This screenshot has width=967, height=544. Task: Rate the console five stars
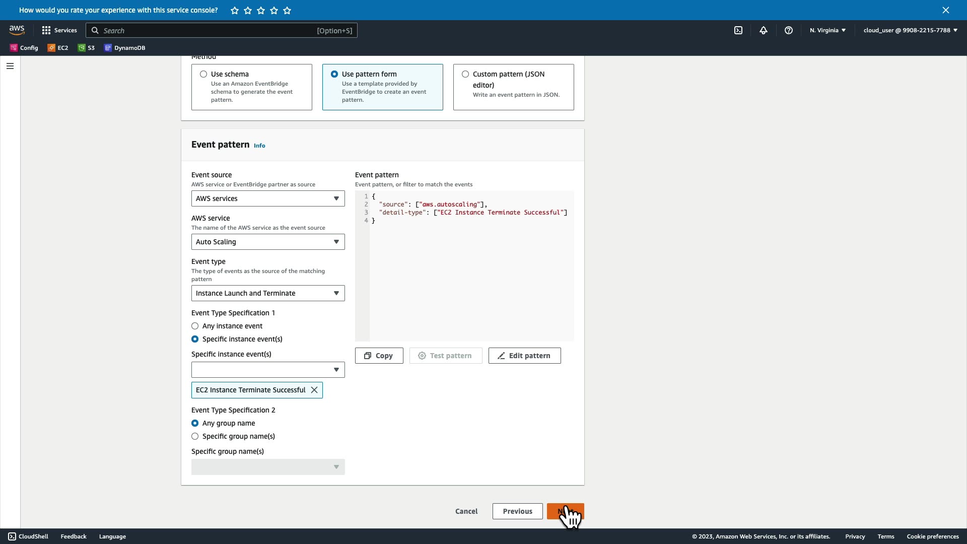[x=287, y=11]
